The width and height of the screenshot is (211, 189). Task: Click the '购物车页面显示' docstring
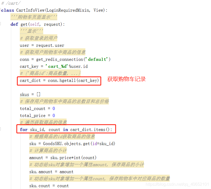click(34, 17)
